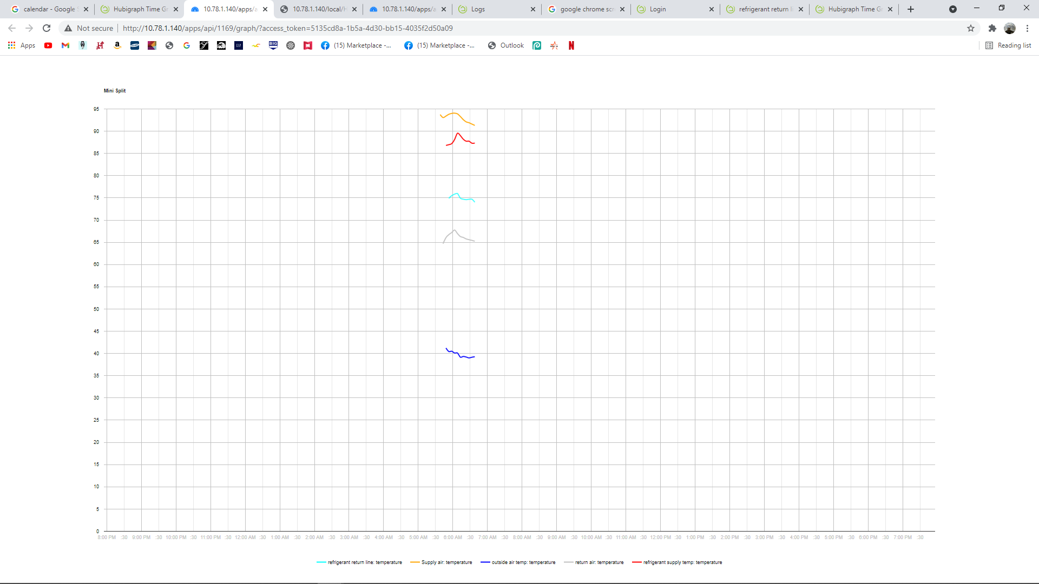The height and width of the screenshot is (584, 1039).
Task: Open the Apps shortcut in bookmarks bar
Action: pyautogui.click(x=22, y=45)
